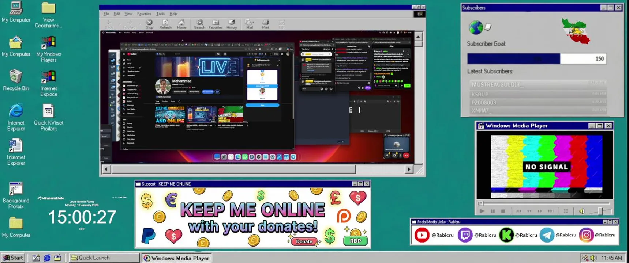629x263 pixels.
Task: Open the volume tray icon
Action: [x=593, y=258]
